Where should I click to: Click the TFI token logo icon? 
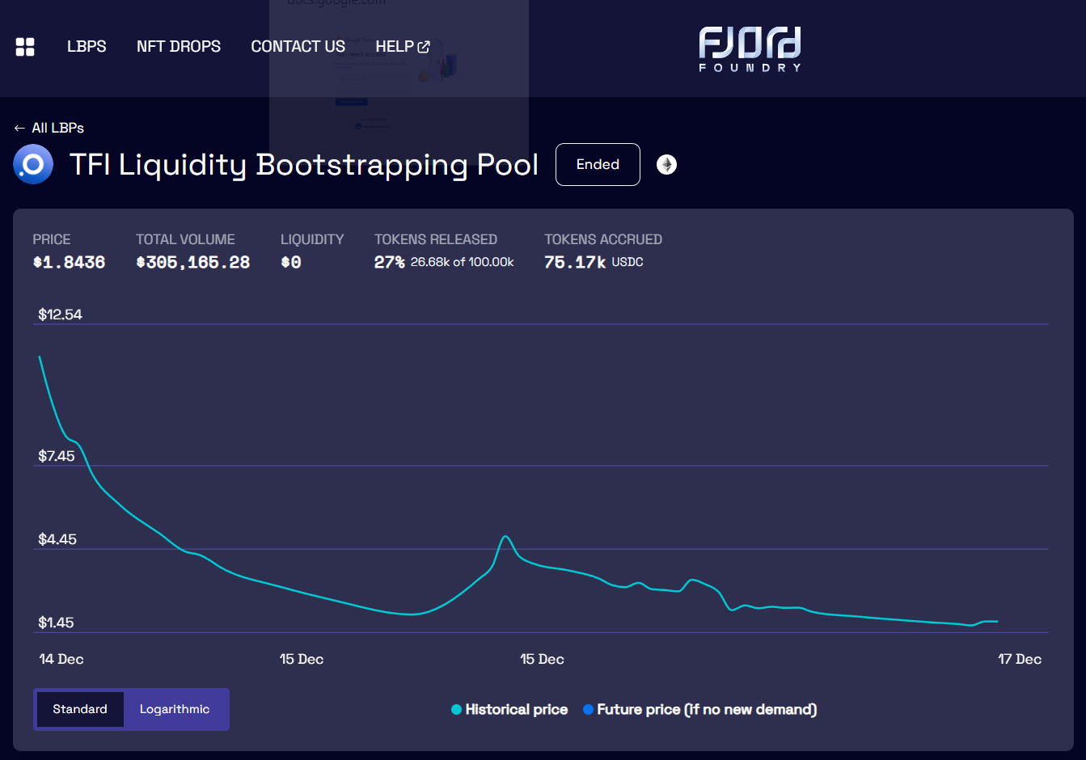[x=33, y=165]
